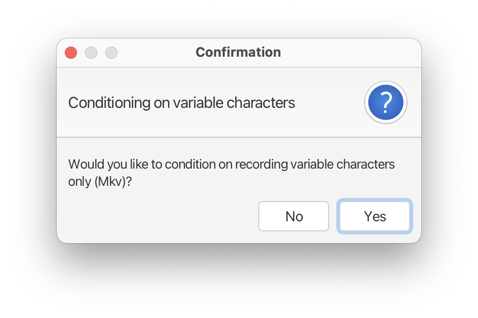478x318 pixels.
Task: Click the greyed-out zoom window button
Action: click(x=111, y=53)
